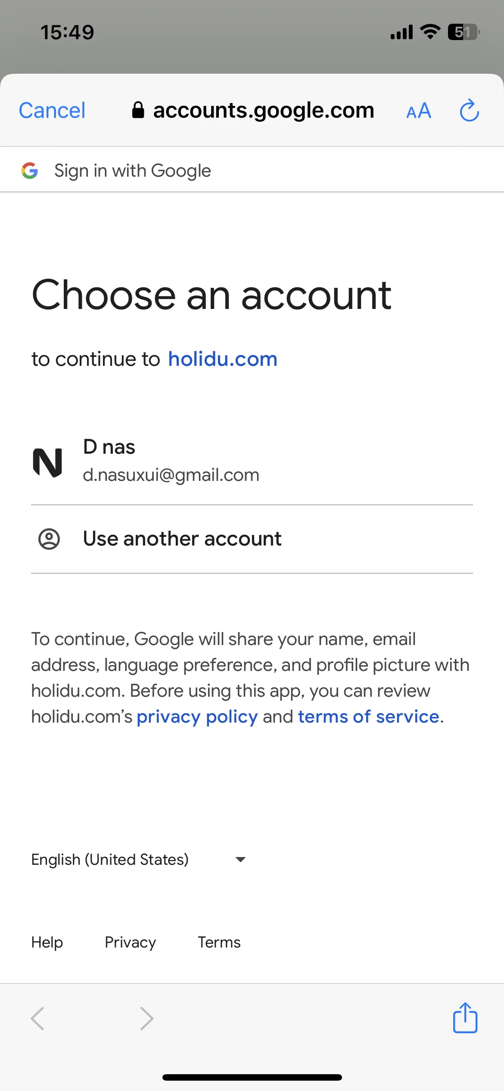Viewport: 504px width, 1091px height.
Task: Go forward with the right chevron
Action: click(147, 1019)
